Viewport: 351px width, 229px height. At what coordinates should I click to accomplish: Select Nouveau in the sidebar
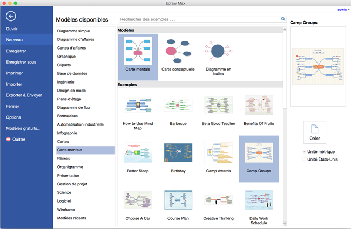pos(26,40)
